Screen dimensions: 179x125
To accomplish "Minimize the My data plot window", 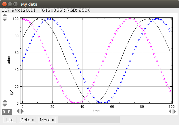I will click(x=10, y=4).
